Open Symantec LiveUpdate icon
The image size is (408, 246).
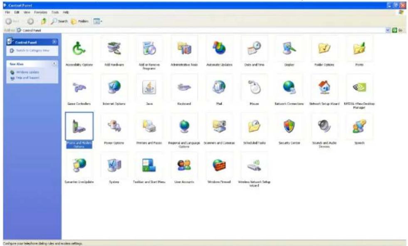tap(79, 165)
